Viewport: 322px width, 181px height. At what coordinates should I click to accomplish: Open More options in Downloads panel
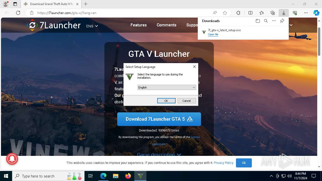coord(274,21)
